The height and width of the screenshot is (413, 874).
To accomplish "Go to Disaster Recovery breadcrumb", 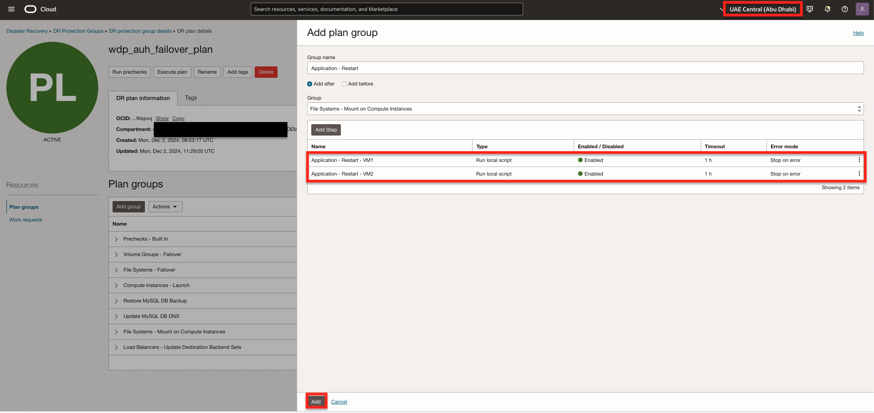I will tap(27, 31).
